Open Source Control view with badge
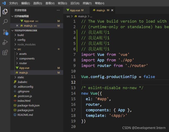Screen dimensions: 169x132 click(x=5, y=32)
